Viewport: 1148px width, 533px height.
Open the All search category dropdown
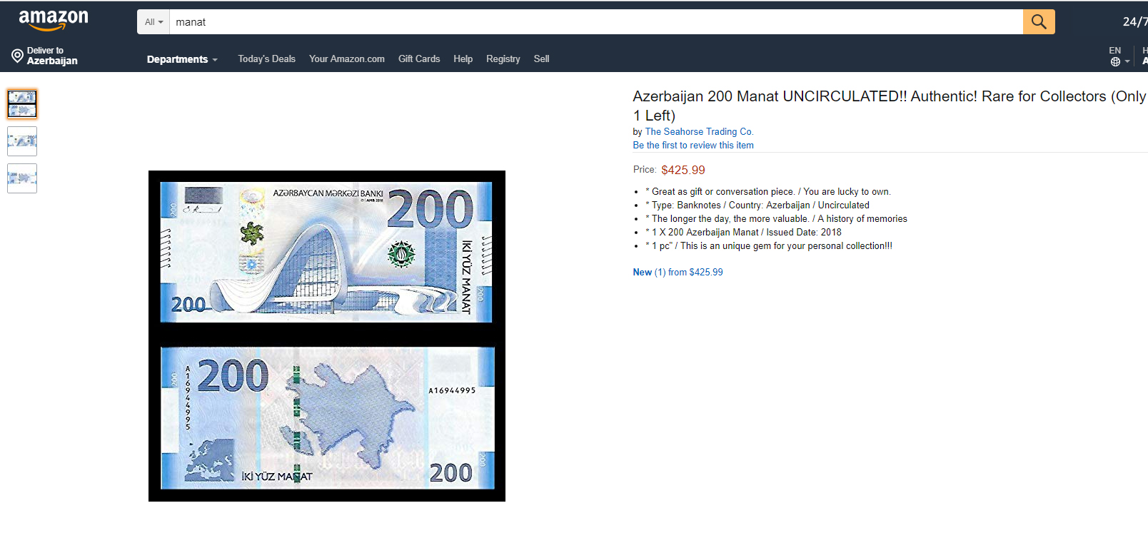click(x=153, y=22)
